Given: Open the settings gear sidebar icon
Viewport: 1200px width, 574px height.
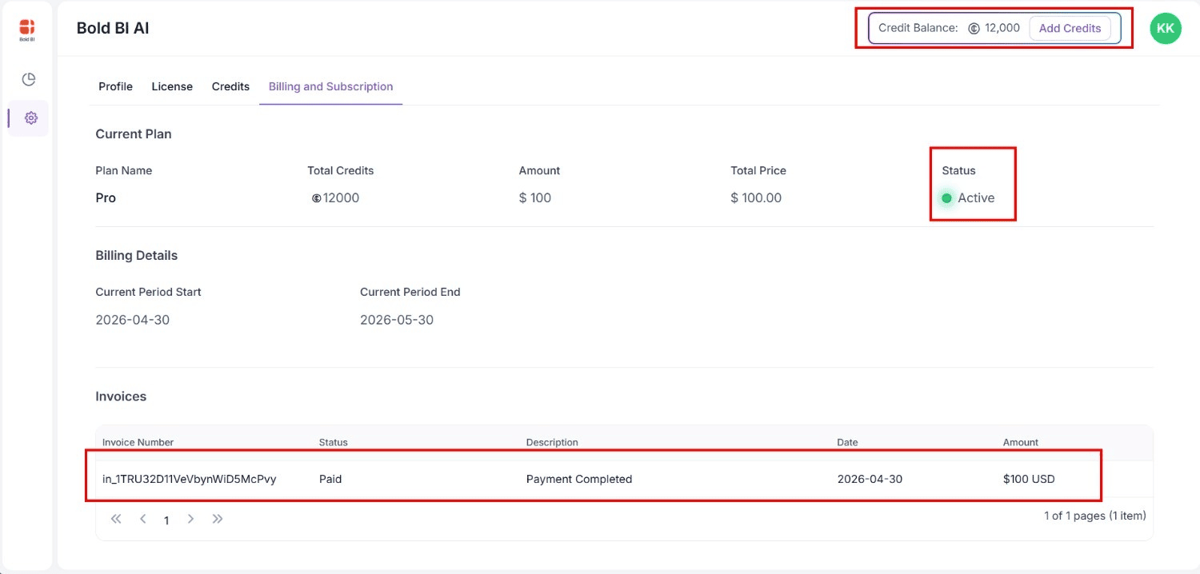Looking at the screenshot, I should pos(31,118).
